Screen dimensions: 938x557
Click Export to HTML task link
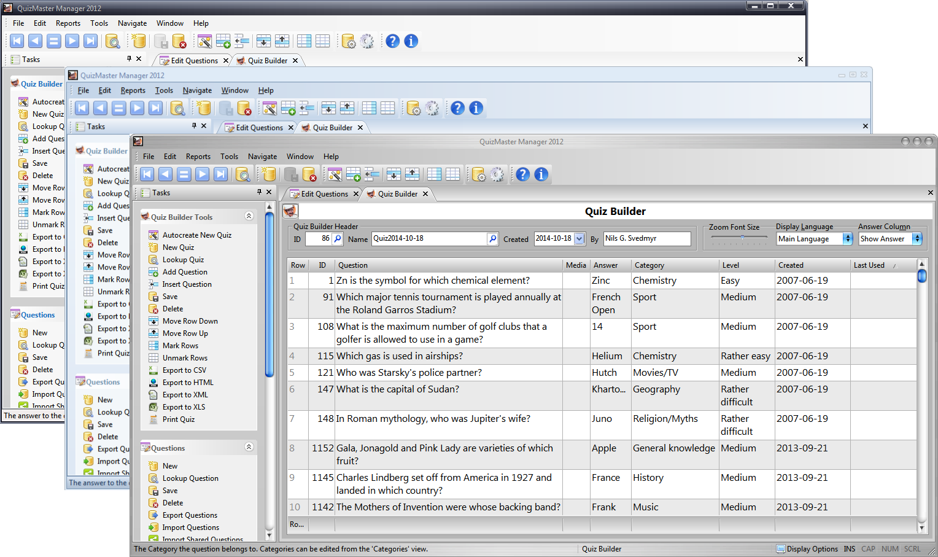coord(188,383)
